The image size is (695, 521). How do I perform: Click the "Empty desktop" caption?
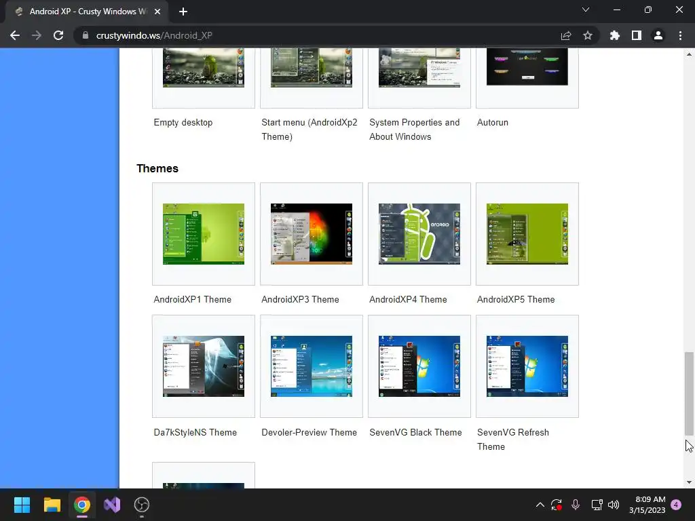[x=183, y=123]
